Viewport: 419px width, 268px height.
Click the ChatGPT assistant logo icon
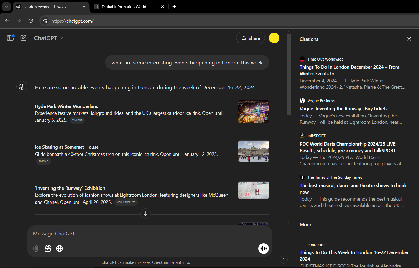pyautogui.click(x=22, y=86)
